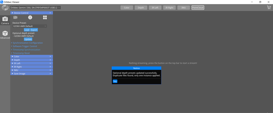The height and width of the screenshot is (113, 273).
Task: Click the video camera icon in Device Control
Action: pyautogui.click(x=15, y=17)
